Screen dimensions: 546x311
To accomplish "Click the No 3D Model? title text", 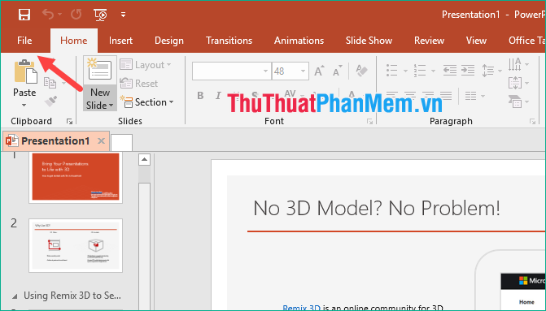I will [377, 208].
